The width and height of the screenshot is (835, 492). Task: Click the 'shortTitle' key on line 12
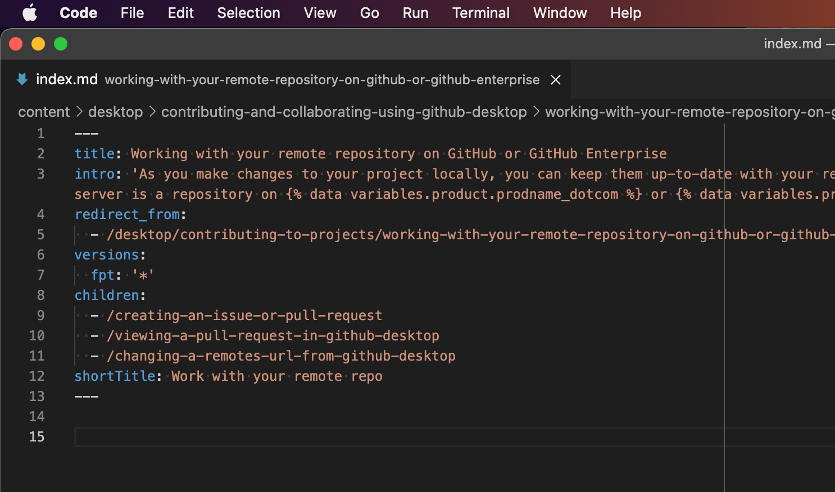click(x=115, y=376)
